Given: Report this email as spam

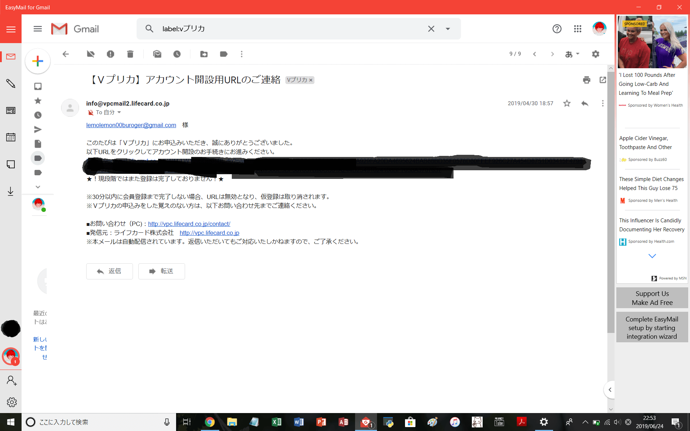Looking at the screenshot, I should pos(110,54).
